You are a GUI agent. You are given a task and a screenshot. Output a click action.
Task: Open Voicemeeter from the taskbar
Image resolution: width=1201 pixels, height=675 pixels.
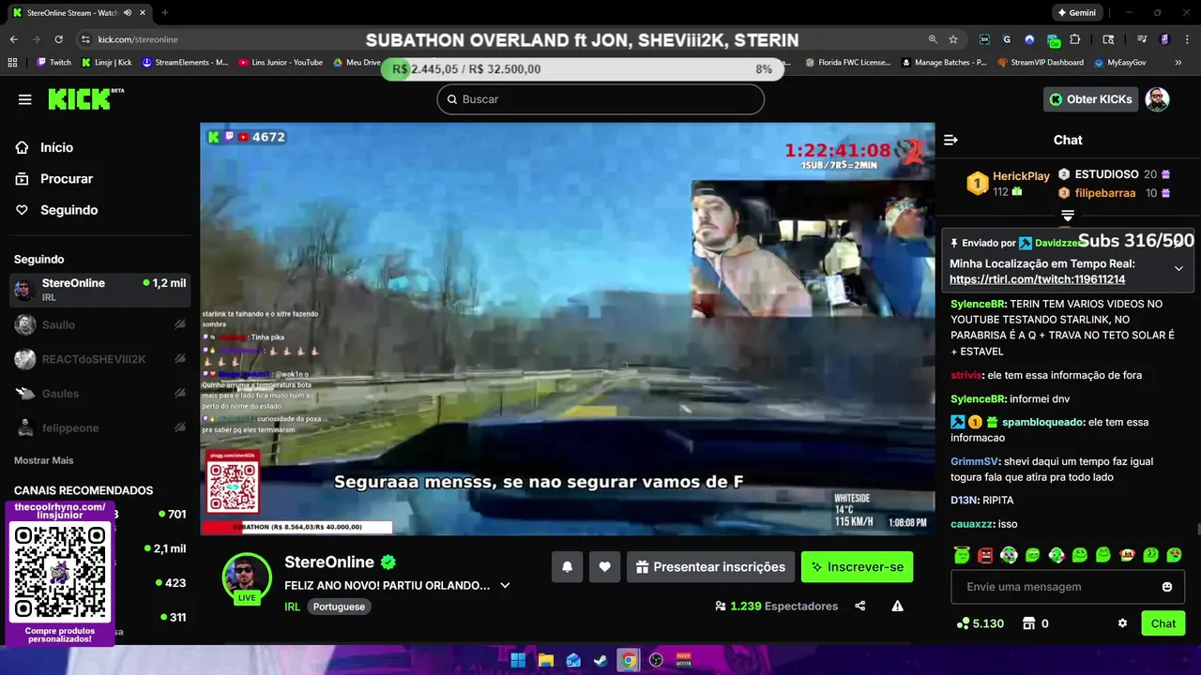[x=684, y=660]
